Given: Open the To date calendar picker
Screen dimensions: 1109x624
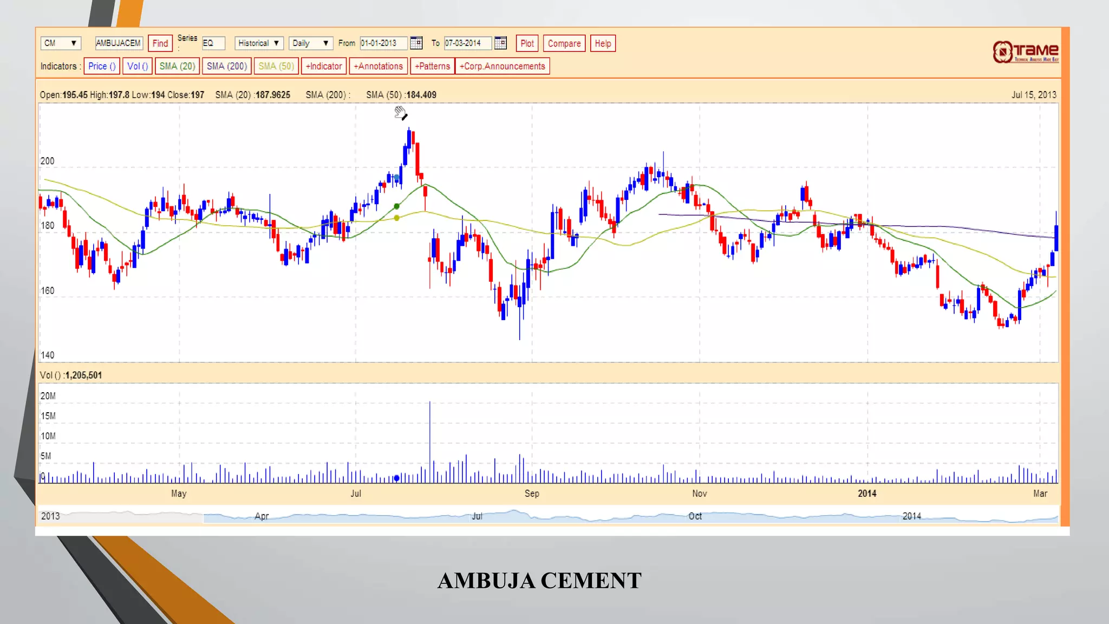Looking at the screenshot, I should [500, 43].
